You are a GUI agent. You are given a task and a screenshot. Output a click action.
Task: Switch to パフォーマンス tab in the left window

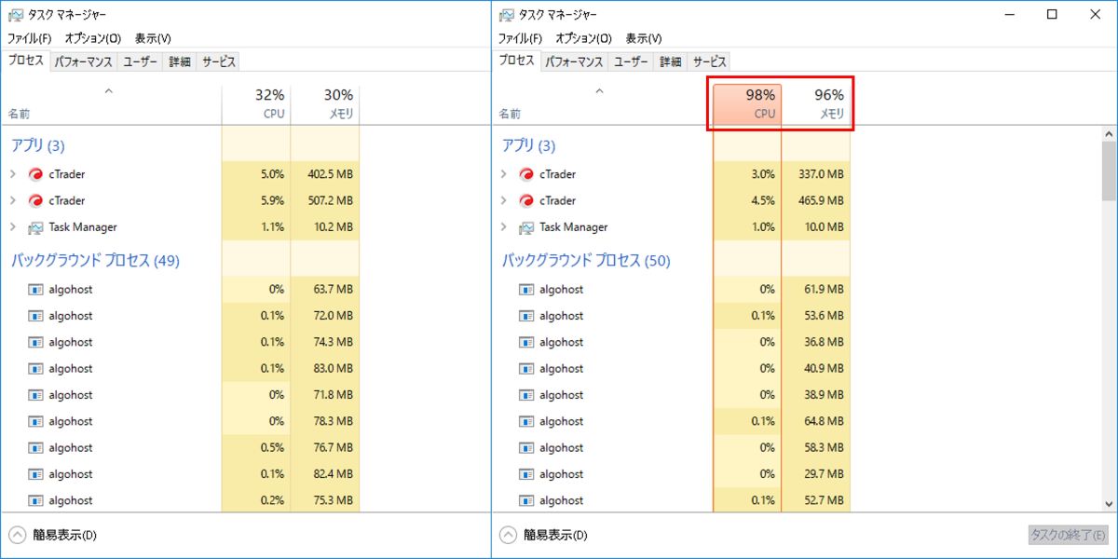pyautogui.click(x=84, y=62)
